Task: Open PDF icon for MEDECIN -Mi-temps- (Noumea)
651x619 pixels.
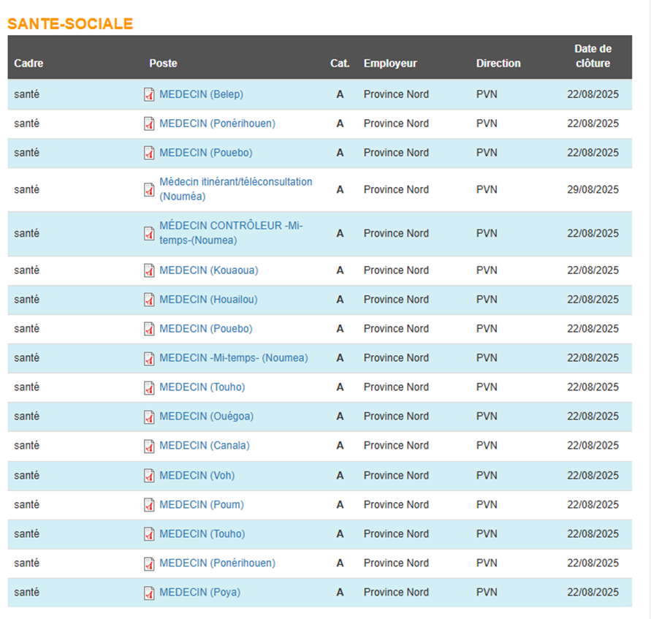Action: [x=149, y=358]
